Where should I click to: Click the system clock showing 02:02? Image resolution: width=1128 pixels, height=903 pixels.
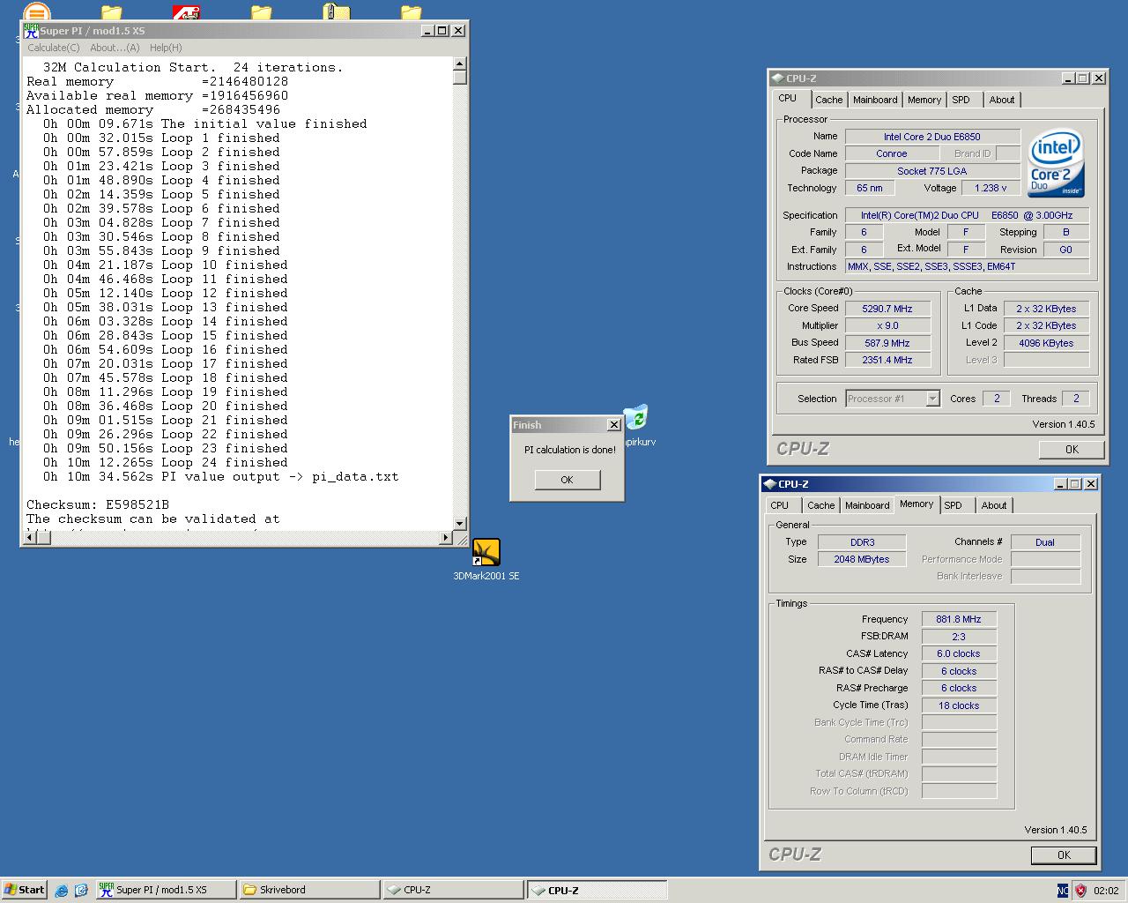1106,891
